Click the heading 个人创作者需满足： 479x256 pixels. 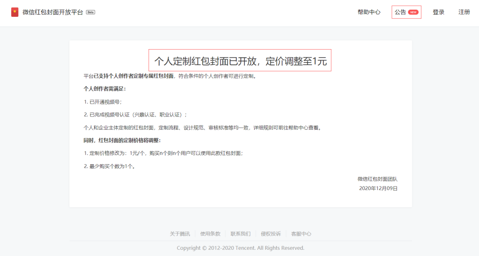(x=105, y=89)
